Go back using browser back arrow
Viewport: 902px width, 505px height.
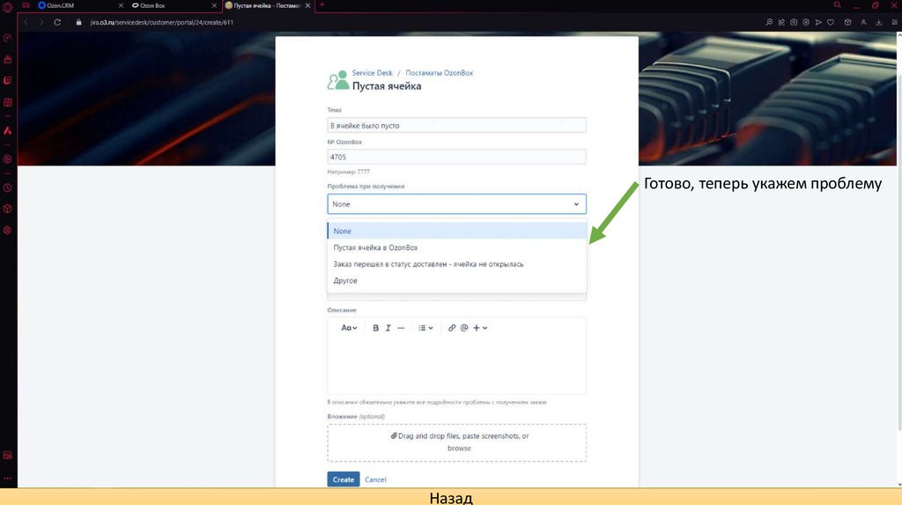tap(26, 22)
